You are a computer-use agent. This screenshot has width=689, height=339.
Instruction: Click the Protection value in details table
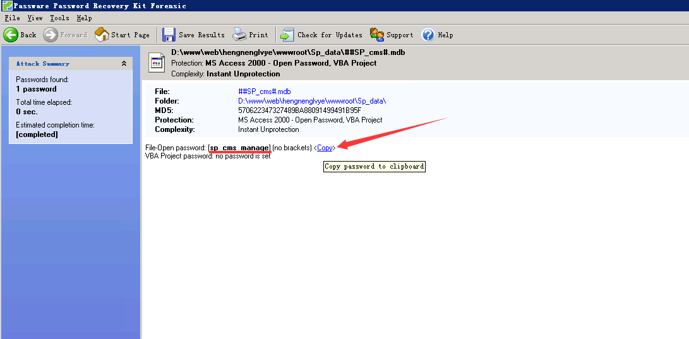tap(310, 120)
